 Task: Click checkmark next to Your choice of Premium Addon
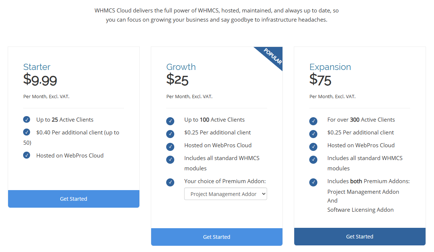170,182
